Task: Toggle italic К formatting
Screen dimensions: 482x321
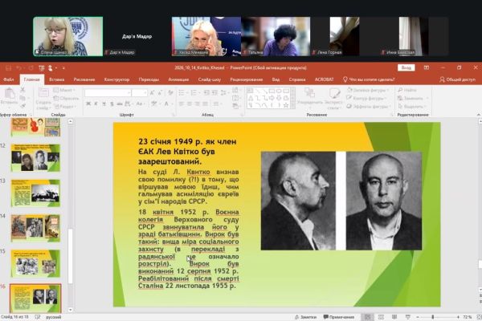Action: coord(96,104)
